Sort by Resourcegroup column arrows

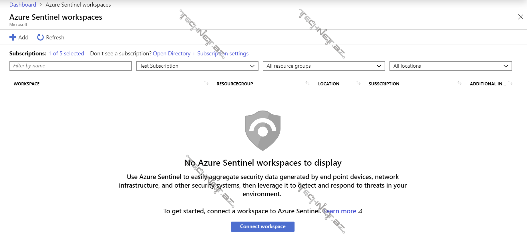(x=308, y=83)
